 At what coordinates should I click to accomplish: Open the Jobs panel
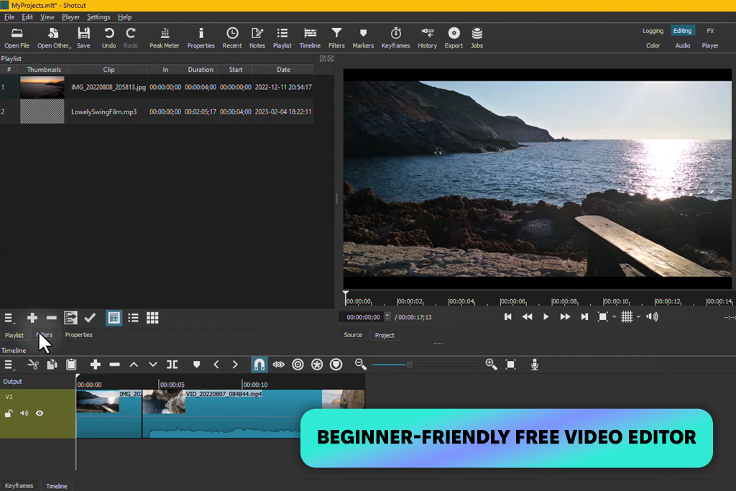click(477, 38)
